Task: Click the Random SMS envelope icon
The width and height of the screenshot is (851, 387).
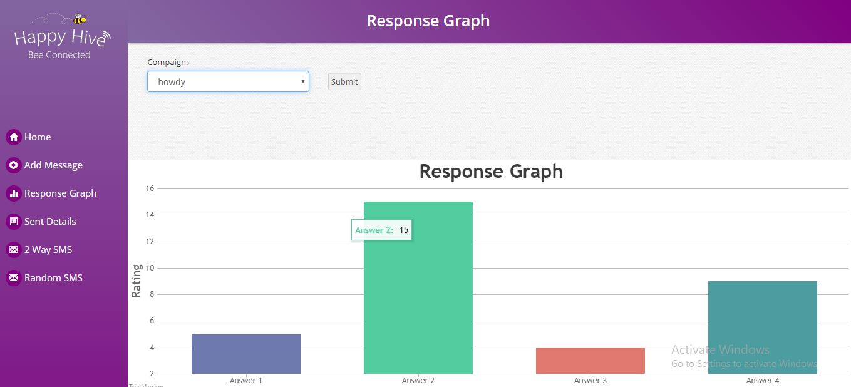Action: click(x=13, y=278)
